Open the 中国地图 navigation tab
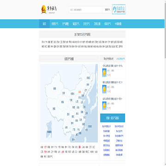This screenshot has width=166, height=166. tap(118, 24)
